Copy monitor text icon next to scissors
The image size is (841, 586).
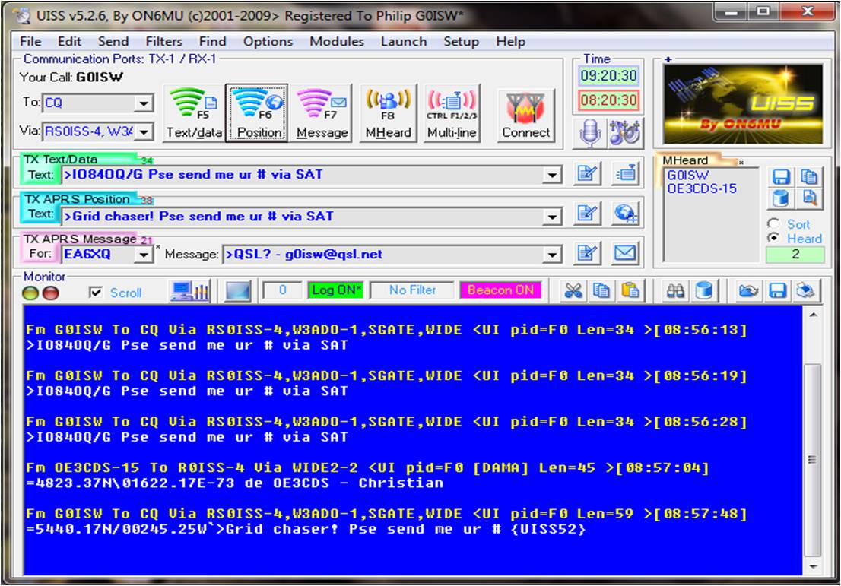(601, 291)
